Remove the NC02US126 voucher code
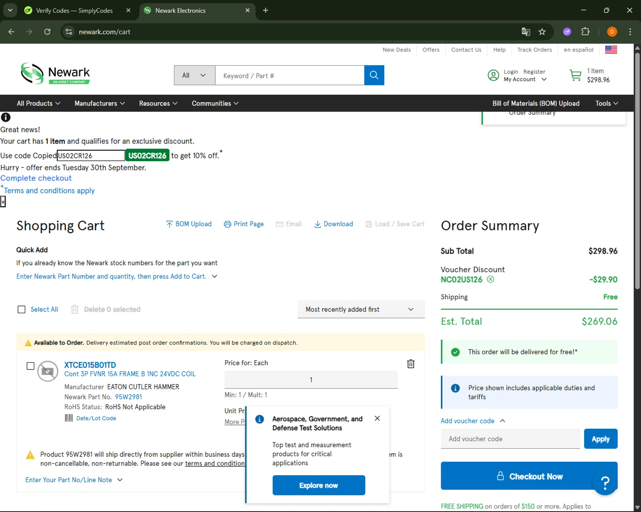Viewport: 641px width, 512px height. tap(491, 279)
